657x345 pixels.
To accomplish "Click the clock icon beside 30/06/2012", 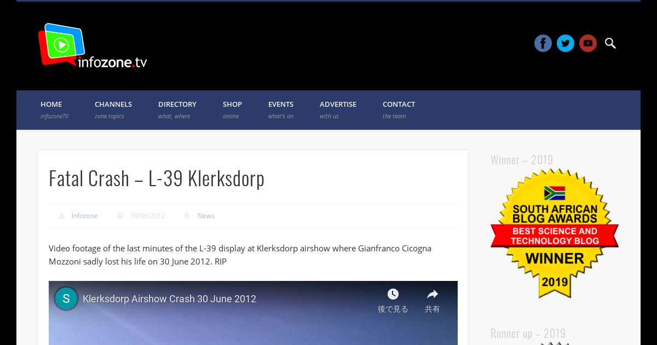I will coord(120,216).
